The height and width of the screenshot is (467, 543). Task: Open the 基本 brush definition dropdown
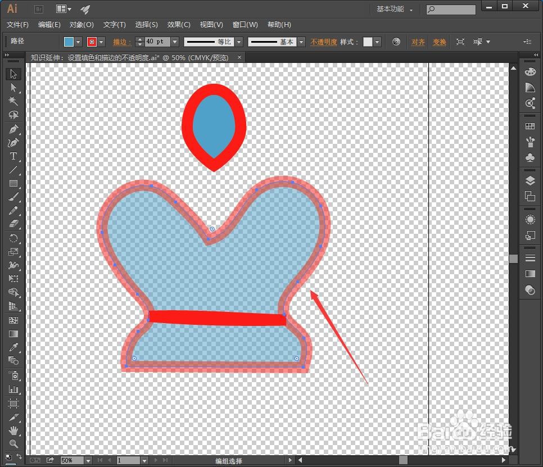[300, 42]
